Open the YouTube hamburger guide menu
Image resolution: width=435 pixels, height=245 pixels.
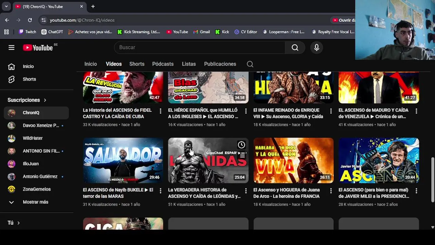pos(12,48)
